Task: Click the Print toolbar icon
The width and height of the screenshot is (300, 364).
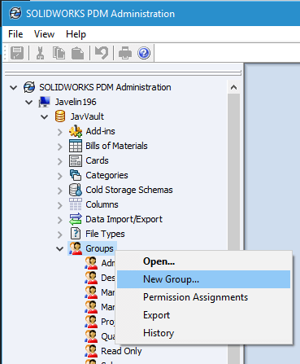Action: (125, 53)
